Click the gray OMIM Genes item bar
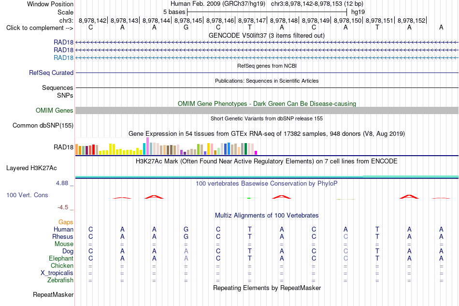 (267, 110)
